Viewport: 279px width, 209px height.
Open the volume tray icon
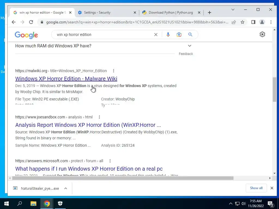[x=244, y=204]
